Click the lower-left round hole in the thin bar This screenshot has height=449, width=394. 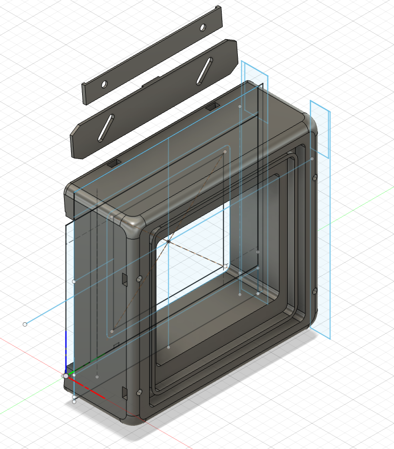click(x=104, y=84)
